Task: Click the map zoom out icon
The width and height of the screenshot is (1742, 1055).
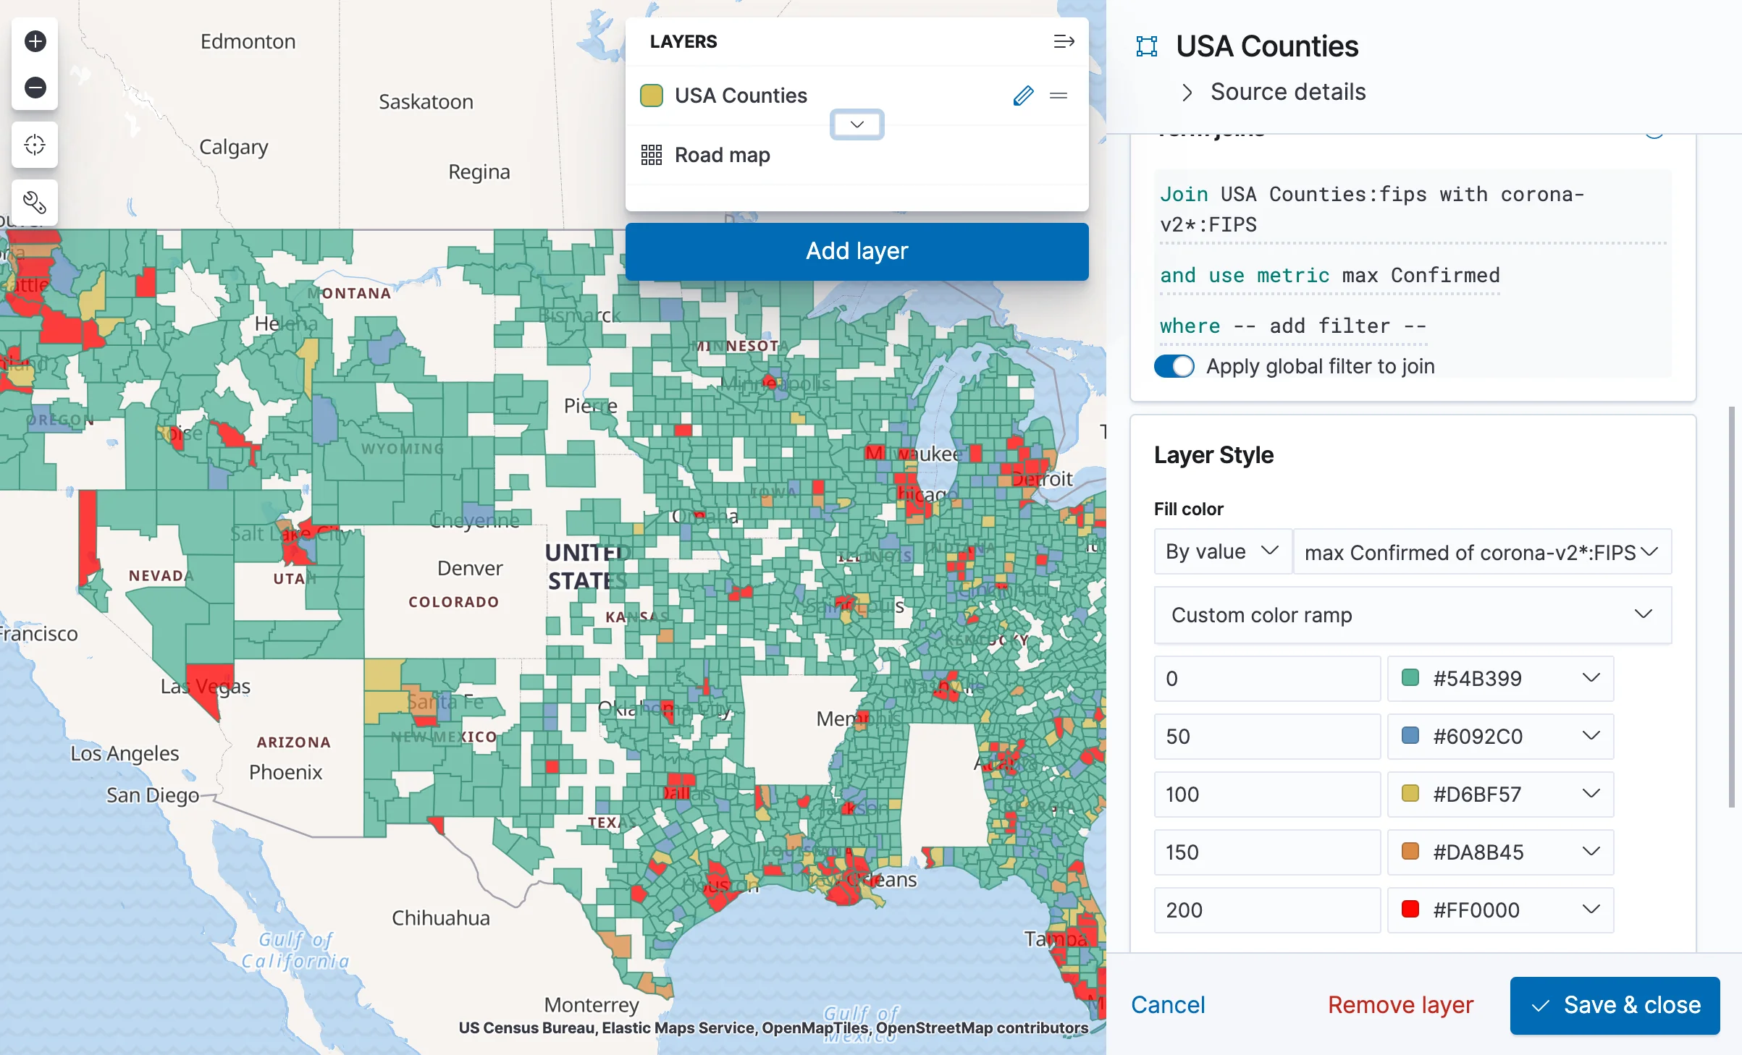Action: [34, 87]
